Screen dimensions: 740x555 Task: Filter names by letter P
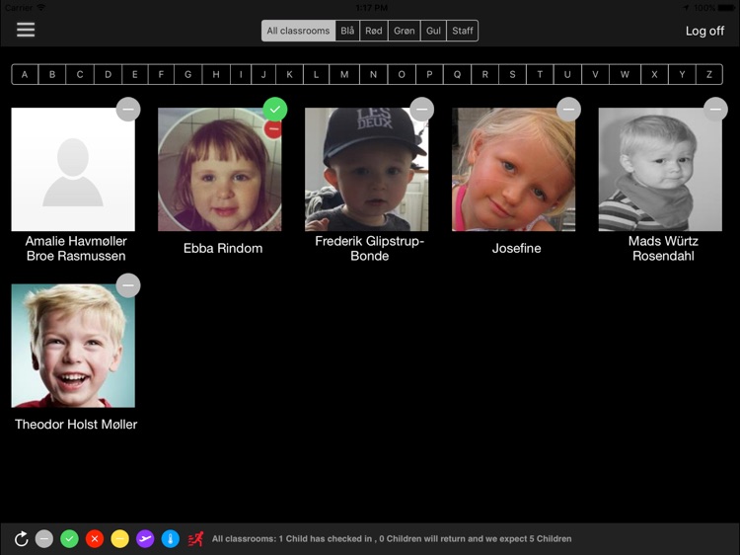coord(429,75)
